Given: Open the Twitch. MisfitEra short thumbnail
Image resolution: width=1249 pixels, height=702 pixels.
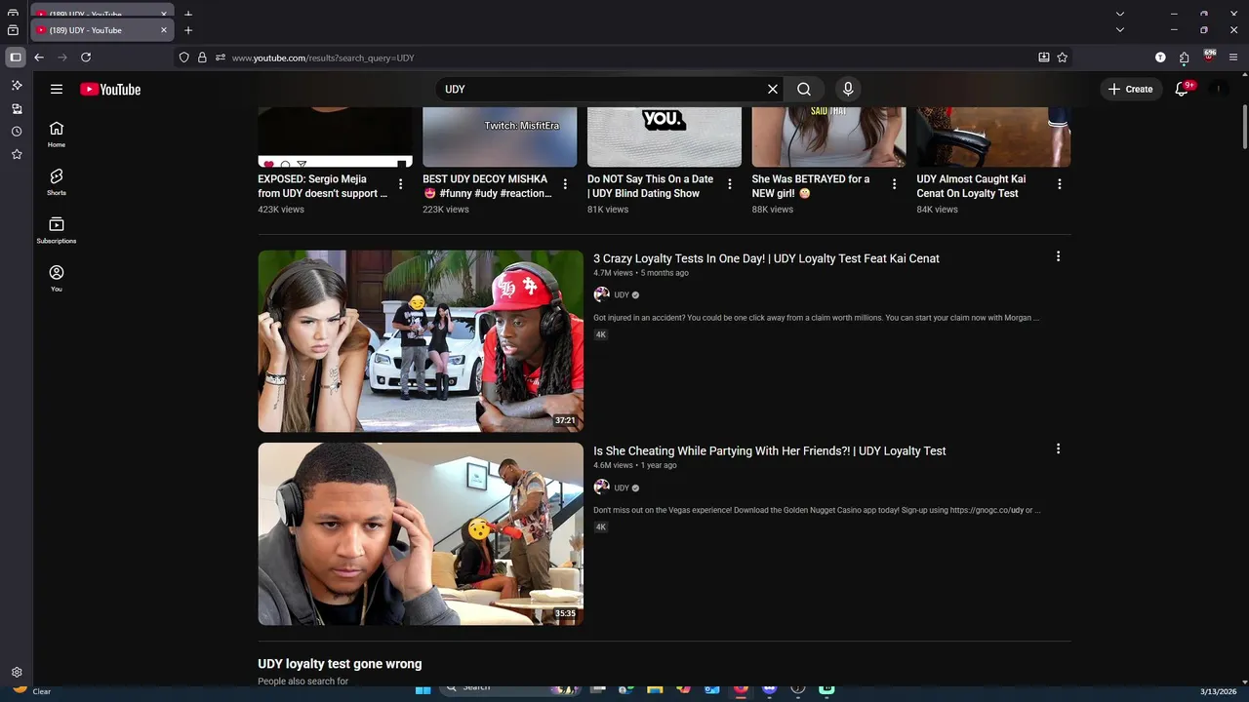Looking at the screenshot, I should coord(500,137).
